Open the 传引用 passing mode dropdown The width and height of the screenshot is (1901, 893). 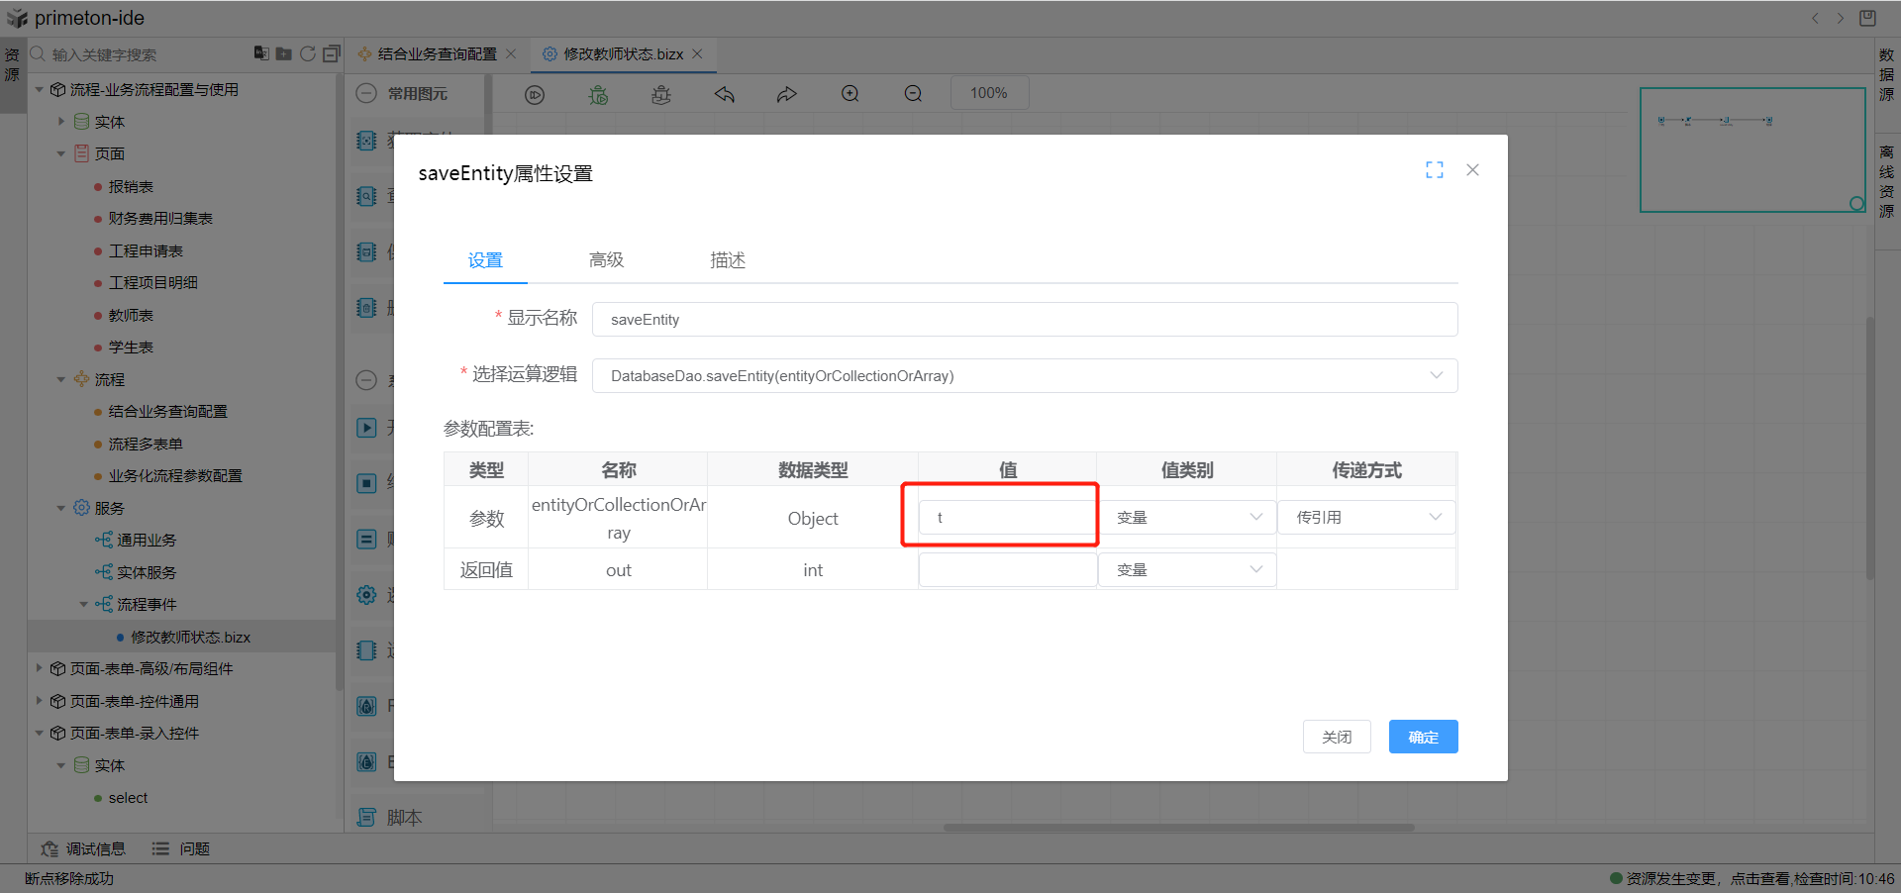[x=1366, y=518]
